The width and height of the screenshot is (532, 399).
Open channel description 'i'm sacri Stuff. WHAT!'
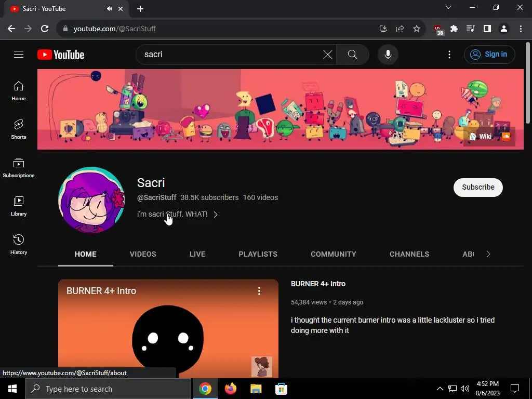pyautogui.click(x=172, y=214)
